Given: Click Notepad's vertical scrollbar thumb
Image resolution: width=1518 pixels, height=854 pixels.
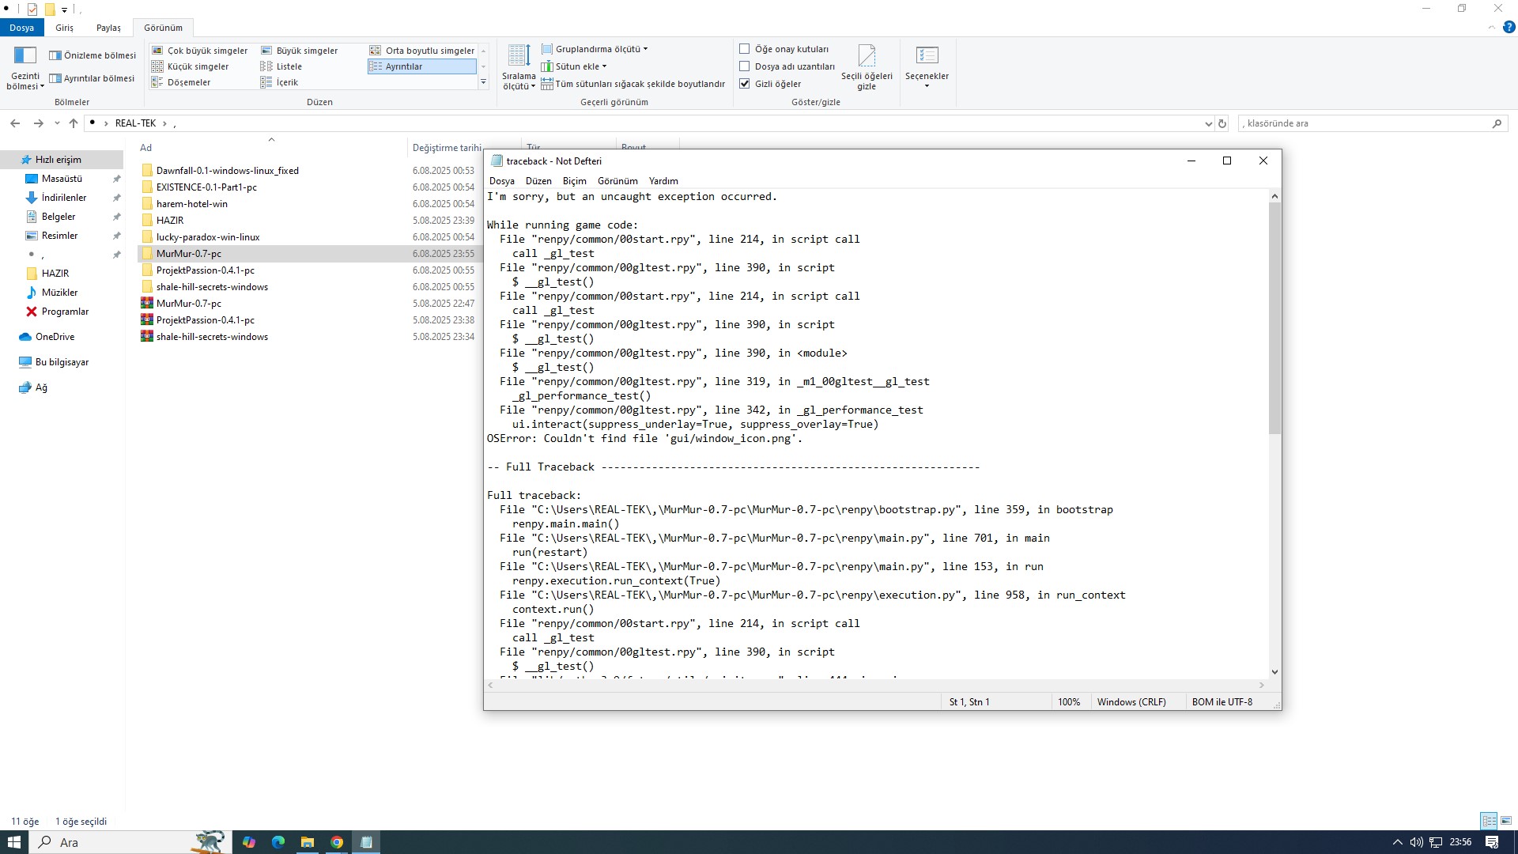Looking at the screenshot, I should (x=1274, y=318).
